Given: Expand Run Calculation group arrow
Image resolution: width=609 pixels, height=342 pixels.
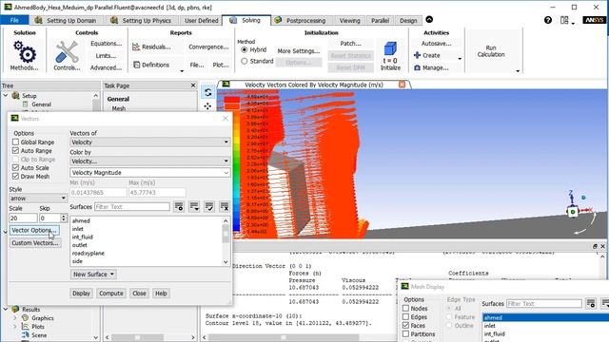Looking at the screenshot, I should click(518, 71).
